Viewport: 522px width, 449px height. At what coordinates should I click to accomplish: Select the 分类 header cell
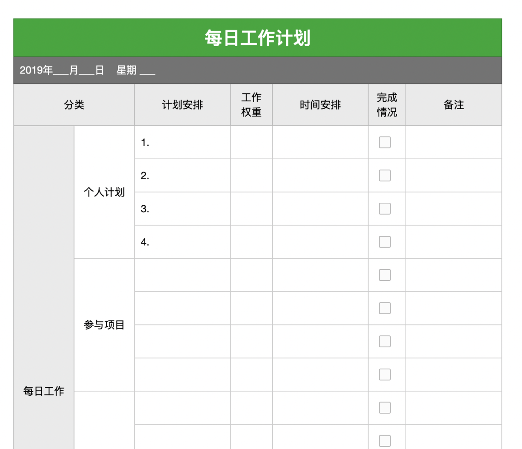click(x=74, y=105)
